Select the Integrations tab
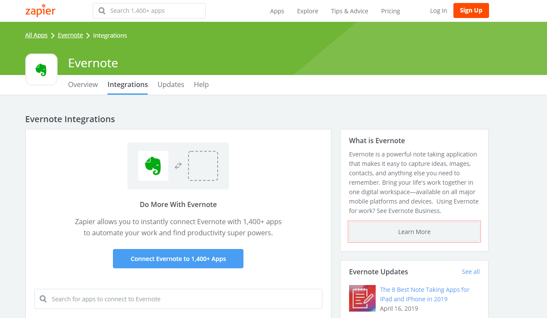Image resolution: width=547 pixels, height=318 pixels. coord(128,84)
